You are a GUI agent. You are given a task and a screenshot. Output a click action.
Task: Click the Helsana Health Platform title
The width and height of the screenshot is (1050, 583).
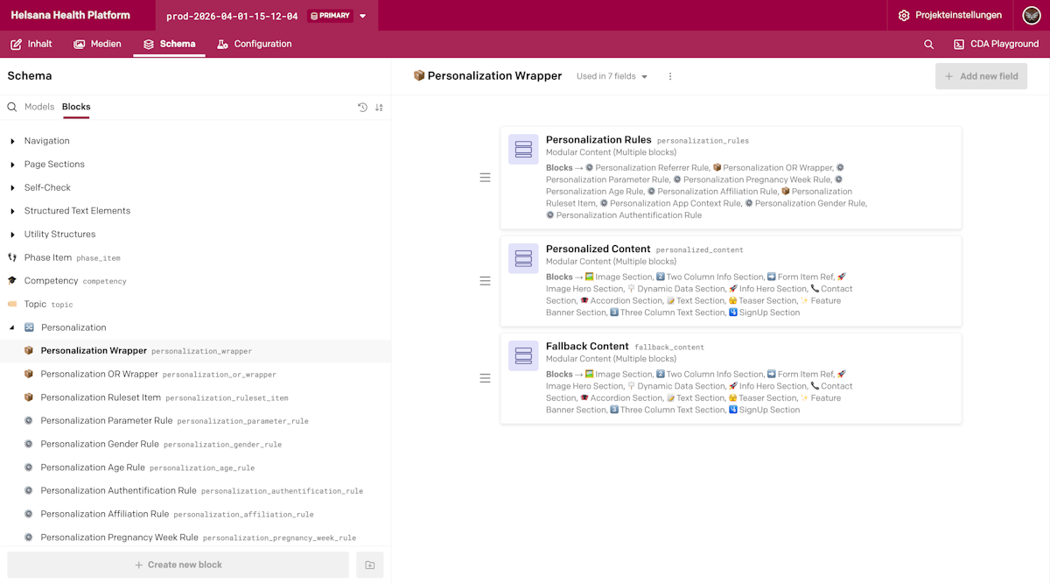click(x=71, y=16)
